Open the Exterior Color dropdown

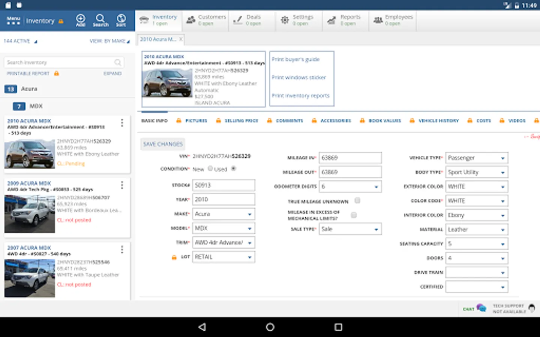[x=477, y=186]
